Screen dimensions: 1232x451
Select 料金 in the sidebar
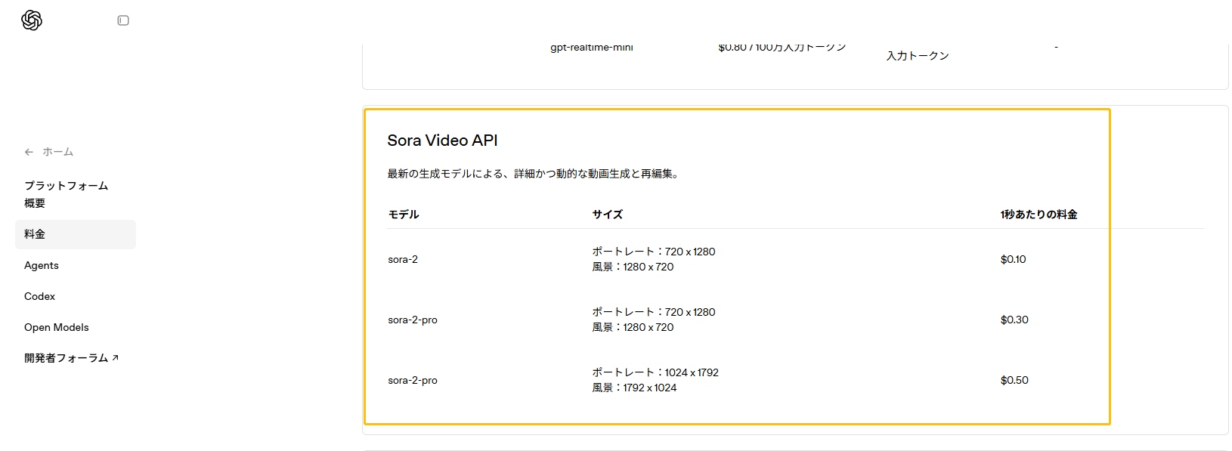pyautogui.click(x=76, y=234)
